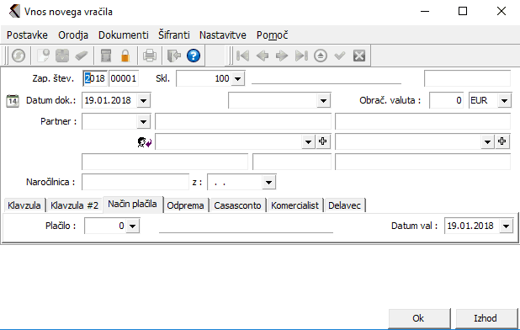Open the Datum dok. date picker dropdown
The width and height of the screenshot is (520, 330).
(x=144, y=100)
